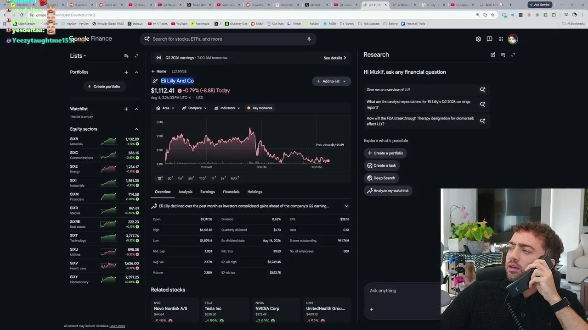588x330 pixels.
Task: Start voice search with microphone icon
Action: (309, 39)
